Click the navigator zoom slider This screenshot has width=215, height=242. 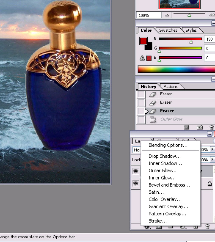tap(189, 15)
